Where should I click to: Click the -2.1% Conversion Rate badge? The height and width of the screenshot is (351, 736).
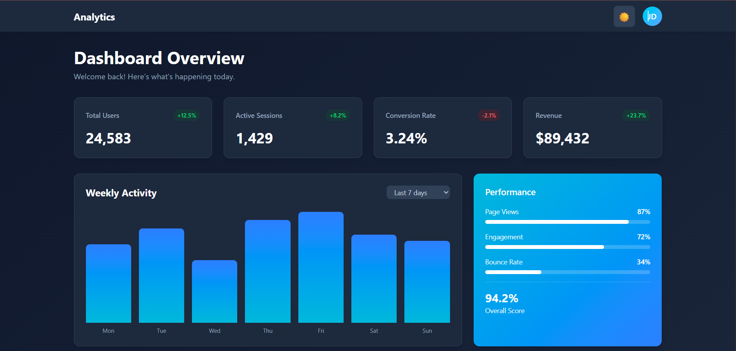click(x=489, y=115)
